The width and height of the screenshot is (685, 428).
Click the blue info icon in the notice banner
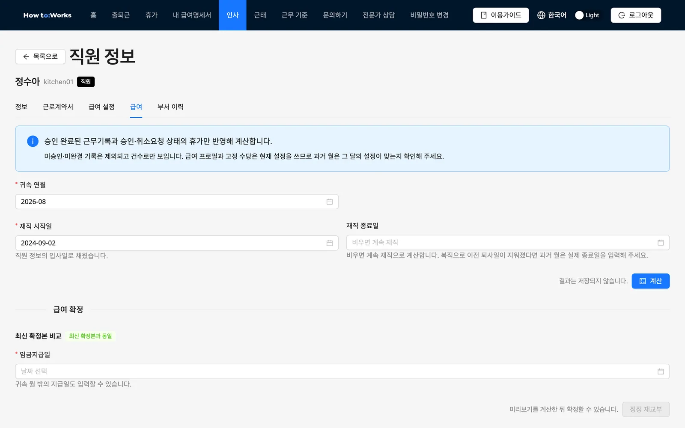(x=33, y=141)
